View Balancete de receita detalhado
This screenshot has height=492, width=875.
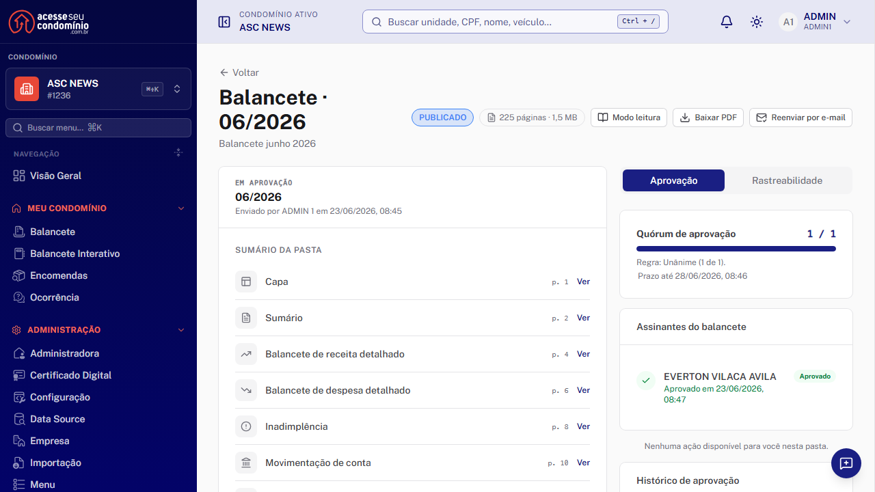(x=583, y=354)
